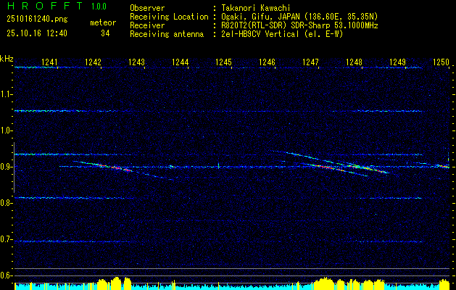This screenshot has width=456, height=290.
Task: Click the meteor count 34
Action: click(x=105, y=33)
